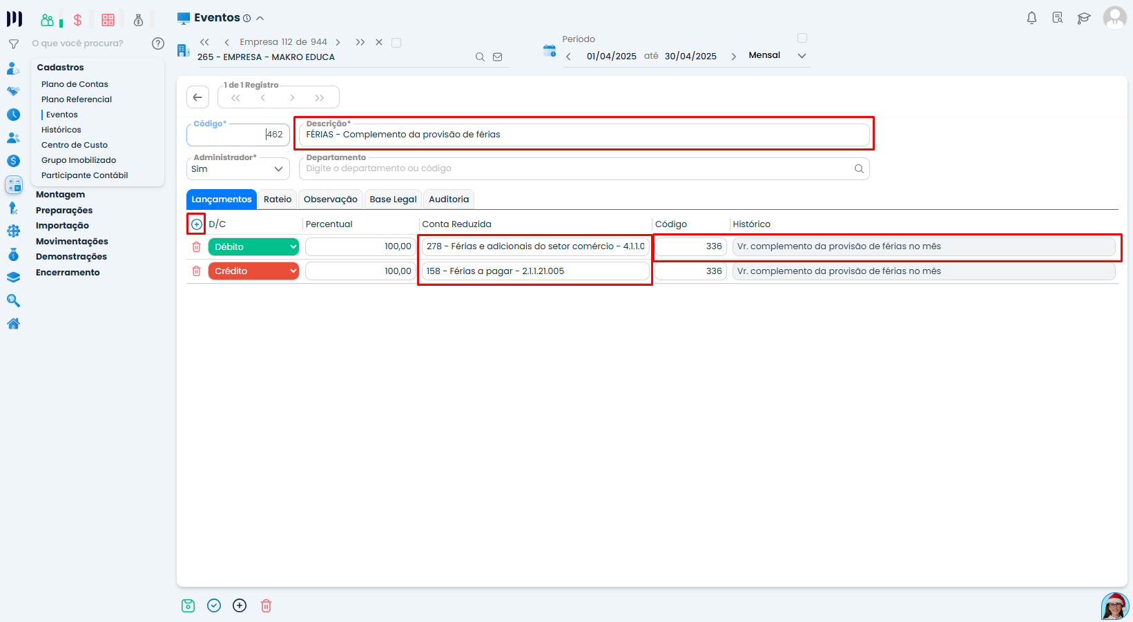Open the Débito D/C dropdown

click(253, 247)
